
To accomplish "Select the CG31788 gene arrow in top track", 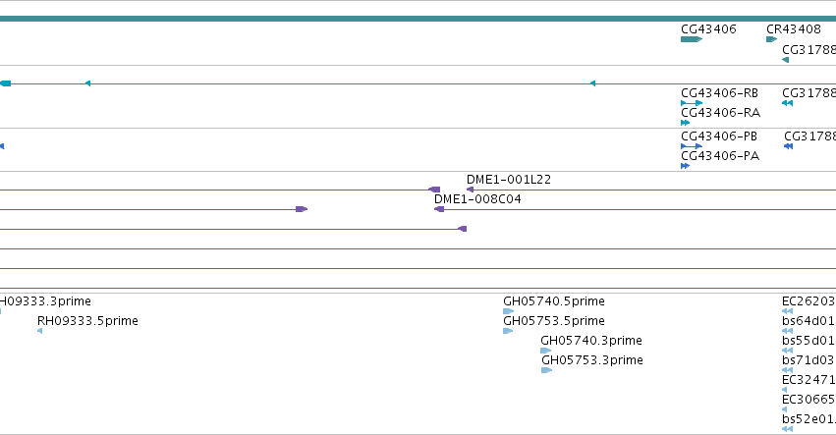I will (x=785, y=60).
